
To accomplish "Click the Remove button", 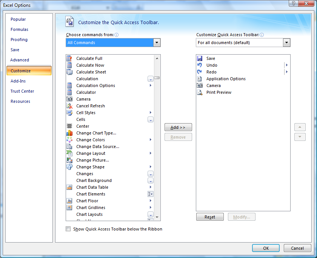I will [x=178, y=137].
